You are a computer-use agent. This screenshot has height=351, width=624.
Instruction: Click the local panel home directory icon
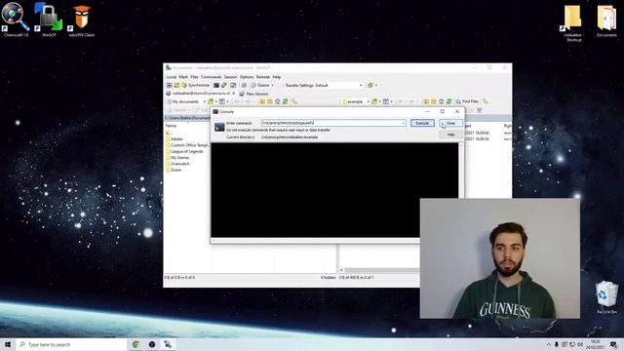(277, 101)
